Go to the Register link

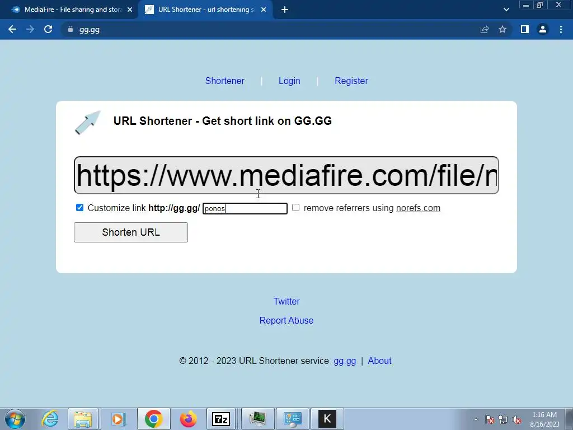click(351, 81)
